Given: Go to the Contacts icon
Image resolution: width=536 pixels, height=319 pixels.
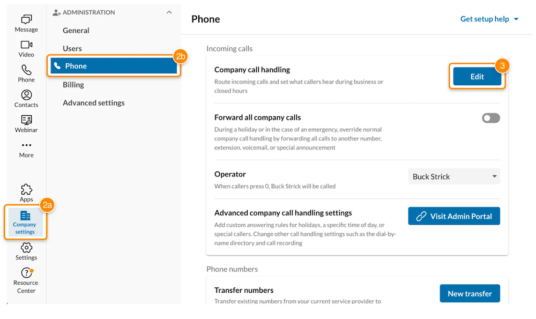Looking at the screenshot, I should 26,95.
